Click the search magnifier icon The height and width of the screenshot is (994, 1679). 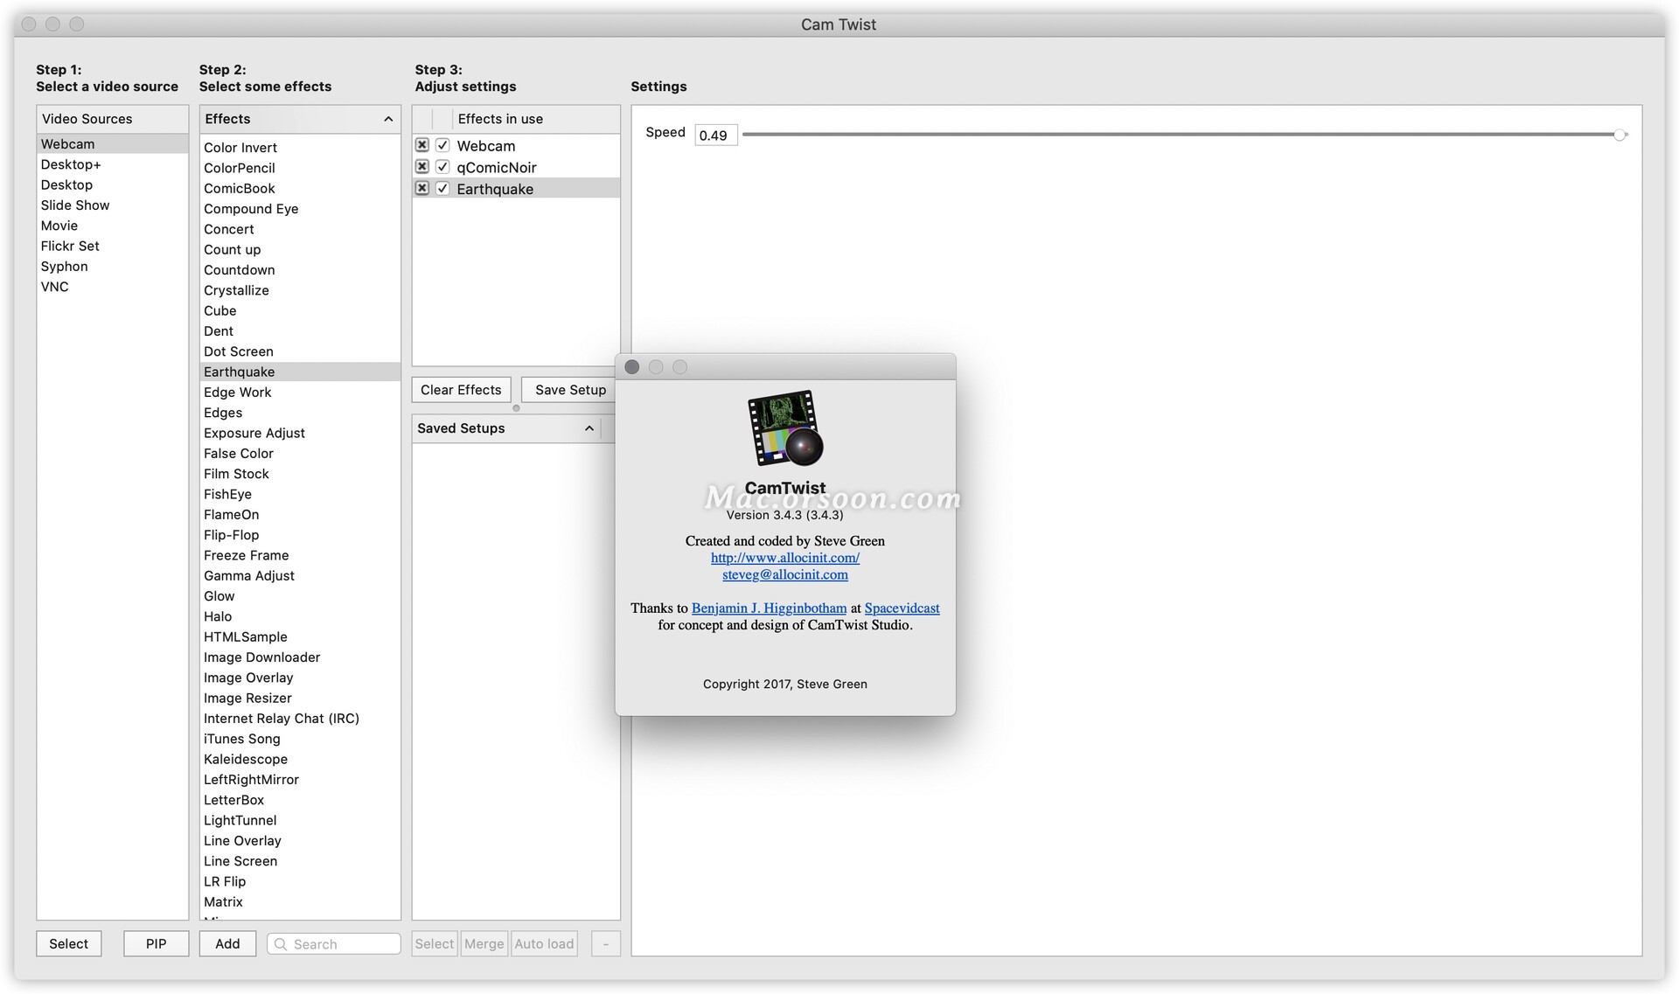click(281, 944)
